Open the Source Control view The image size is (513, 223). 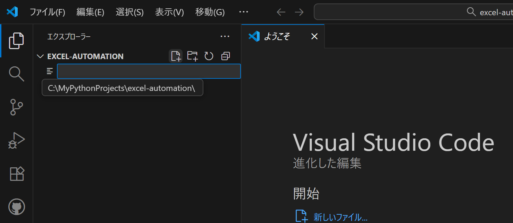coord(16,107)
